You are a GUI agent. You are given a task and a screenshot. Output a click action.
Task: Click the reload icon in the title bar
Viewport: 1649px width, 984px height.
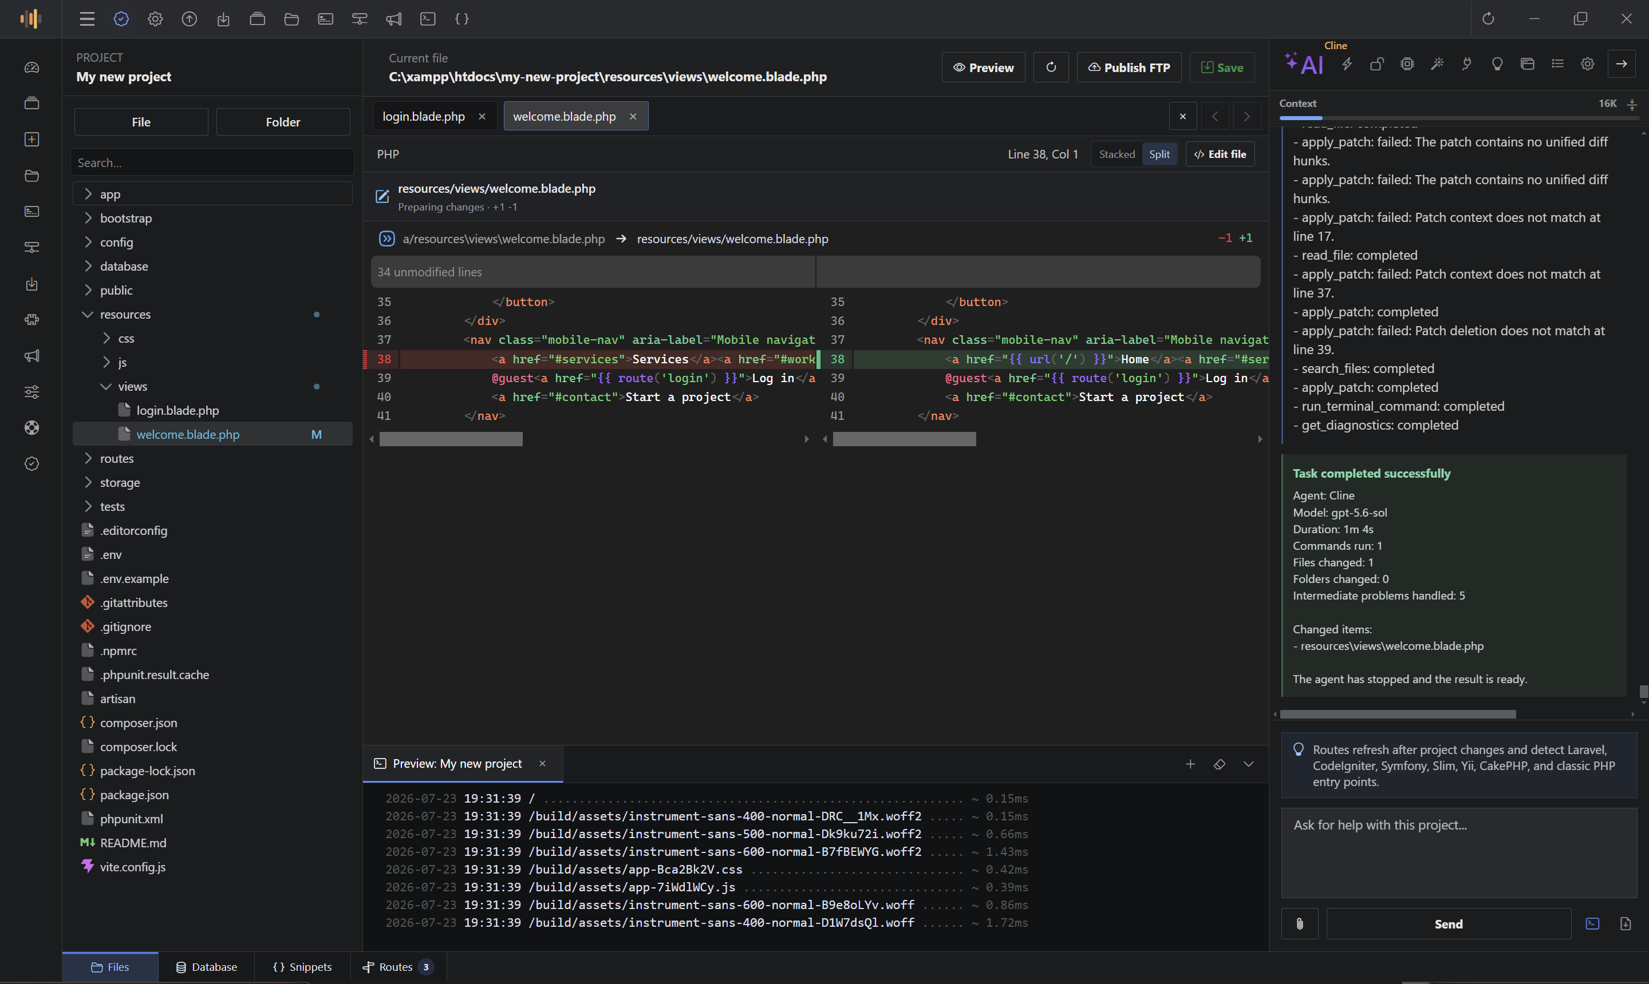coord(1488,18)
